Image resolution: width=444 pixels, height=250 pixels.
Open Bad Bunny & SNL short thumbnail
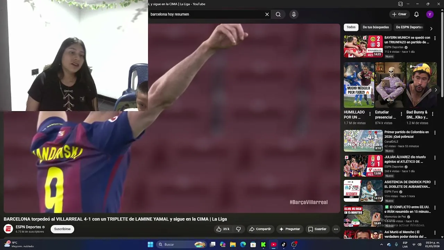(421, 85)
